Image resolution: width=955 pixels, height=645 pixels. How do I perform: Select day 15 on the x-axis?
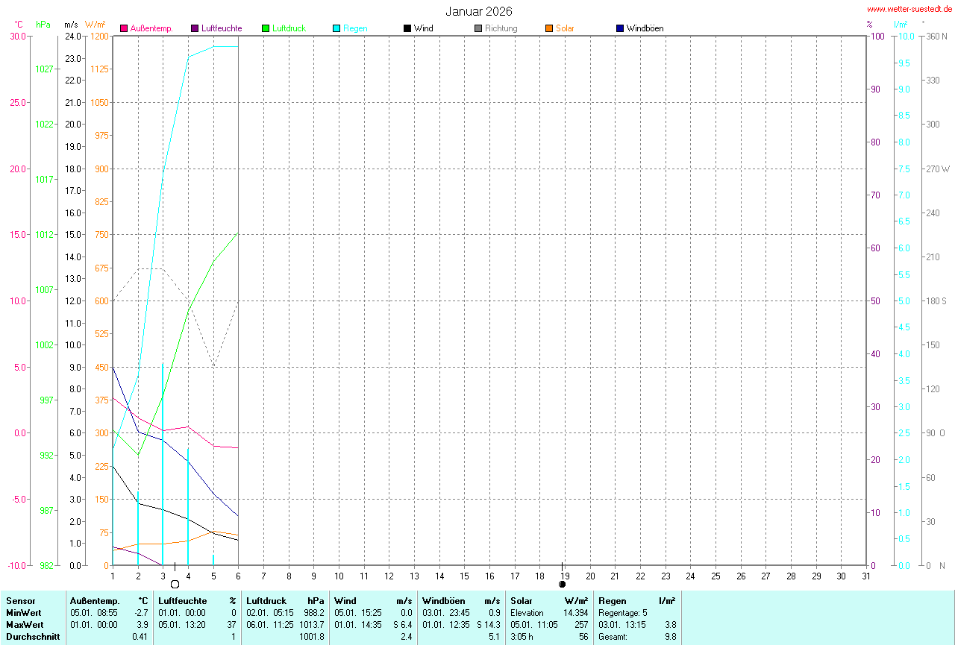click(x=464, y=576)
